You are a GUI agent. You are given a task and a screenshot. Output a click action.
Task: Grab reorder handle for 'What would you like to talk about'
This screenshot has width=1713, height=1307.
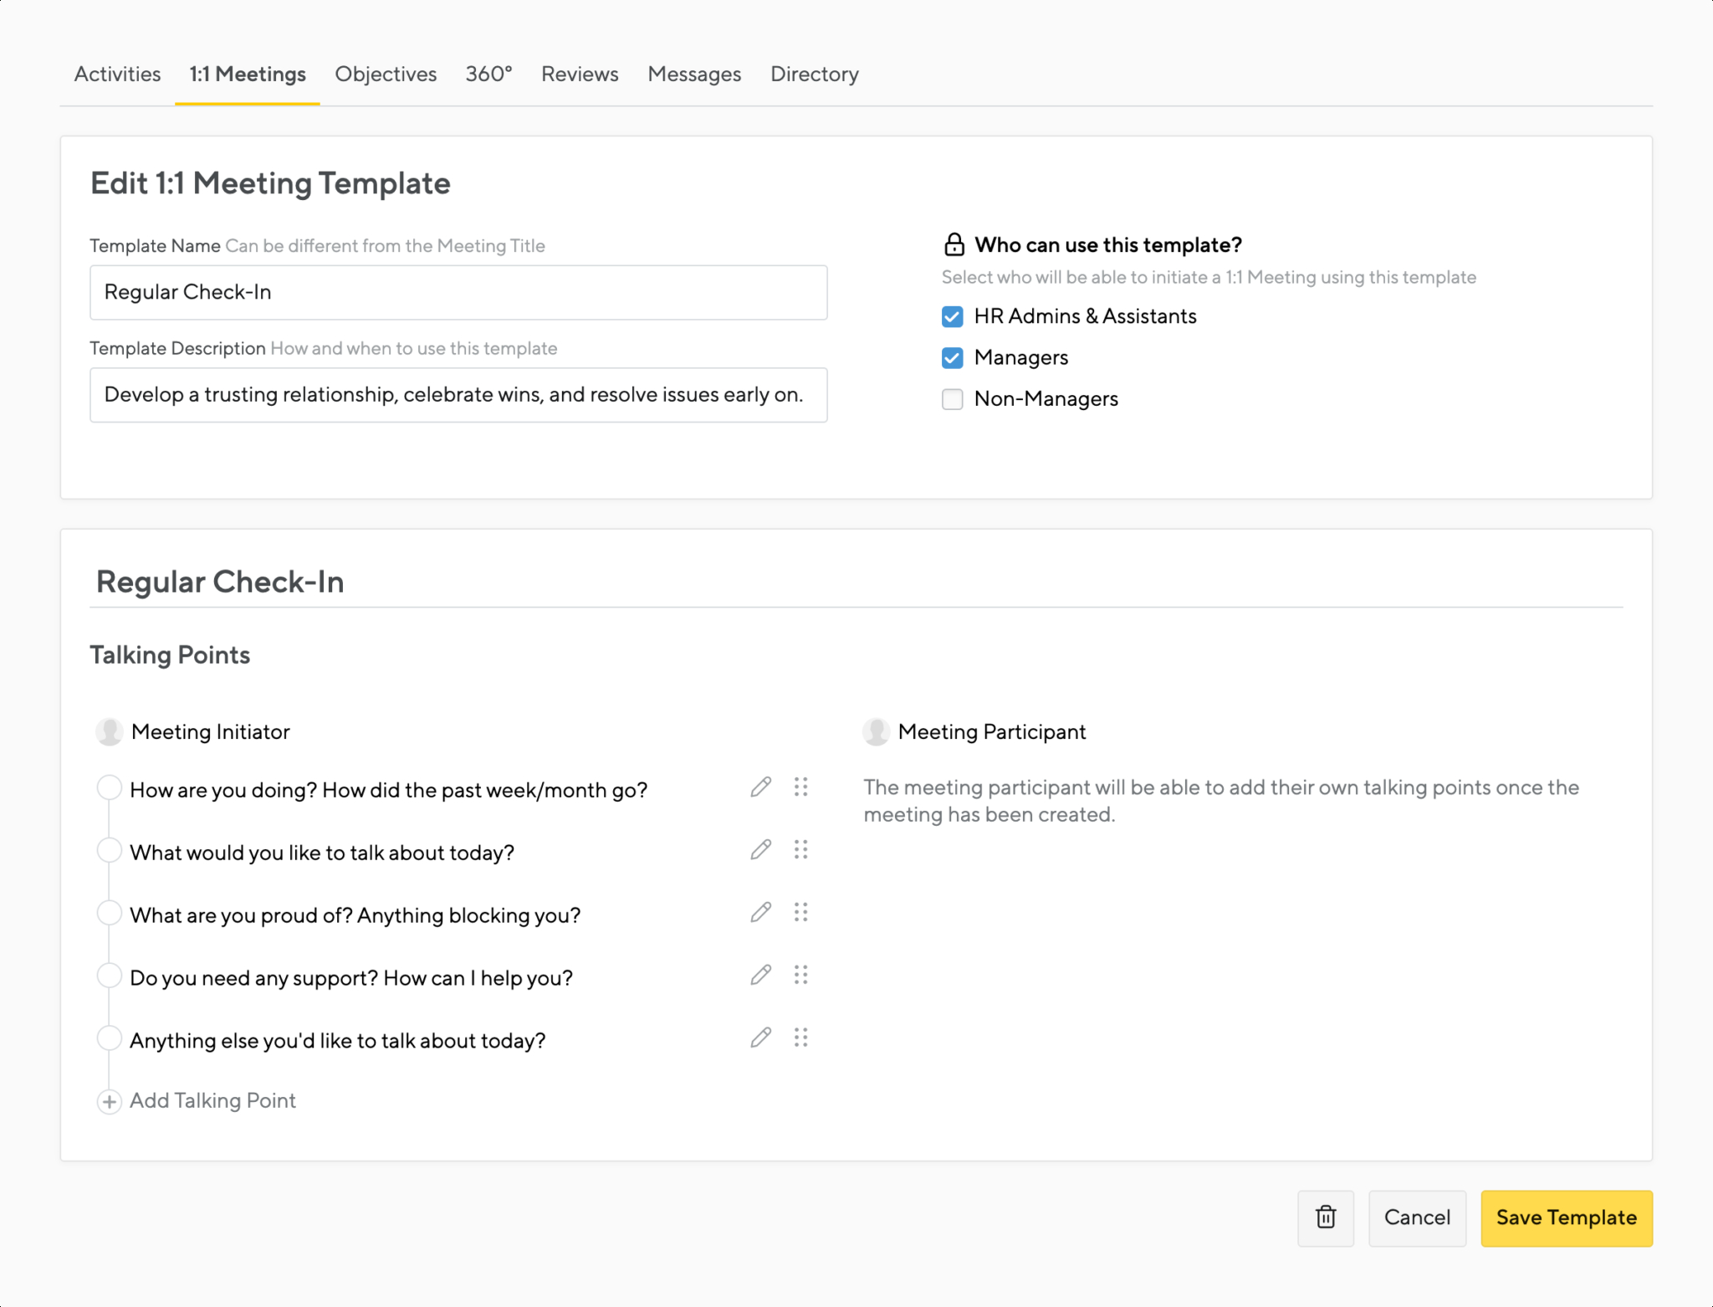coord(800,850)
